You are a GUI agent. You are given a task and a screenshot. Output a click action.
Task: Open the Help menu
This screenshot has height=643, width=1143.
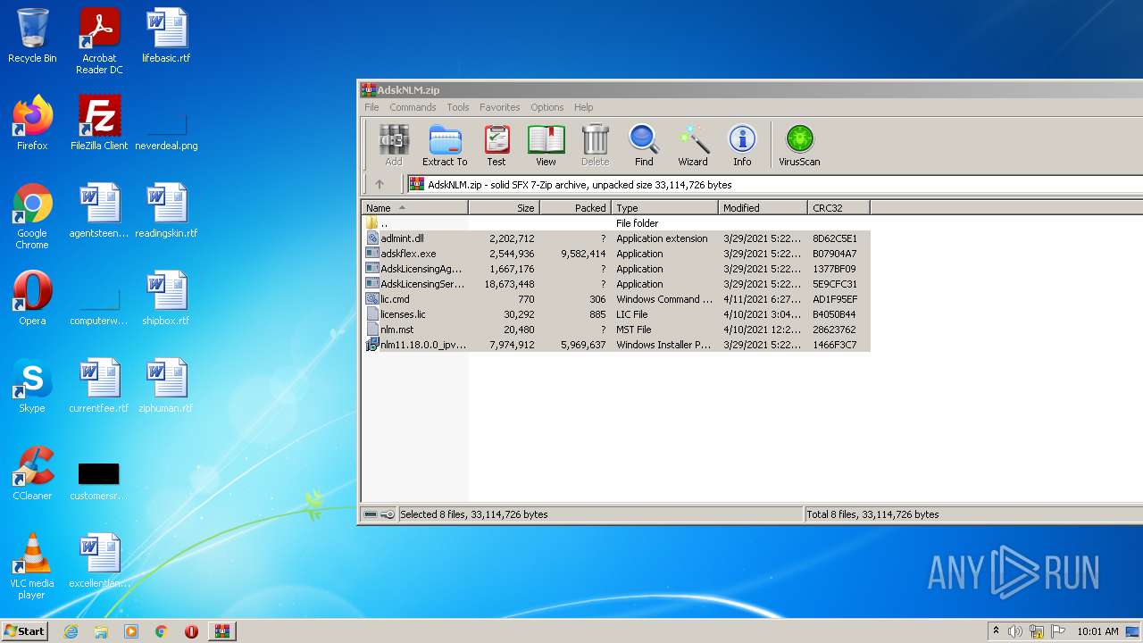coord(583,107)
